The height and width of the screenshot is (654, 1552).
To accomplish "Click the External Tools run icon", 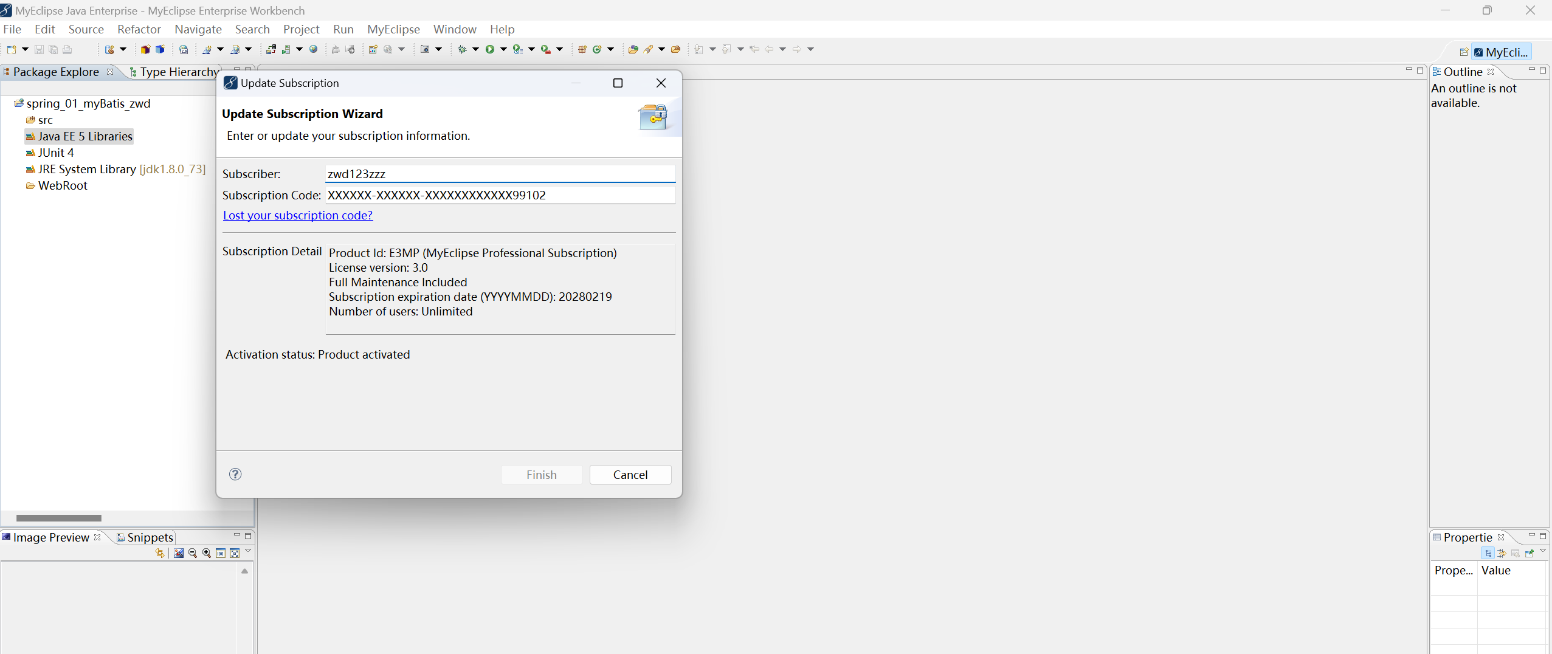I will pos(546,49).
